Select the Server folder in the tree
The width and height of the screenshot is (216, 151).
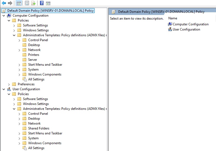[32, 60]
